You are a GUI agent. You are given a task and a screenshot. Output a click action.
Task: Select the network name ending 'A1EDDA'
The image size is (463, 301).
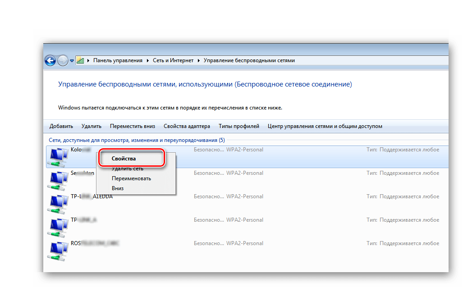(92, 196)
